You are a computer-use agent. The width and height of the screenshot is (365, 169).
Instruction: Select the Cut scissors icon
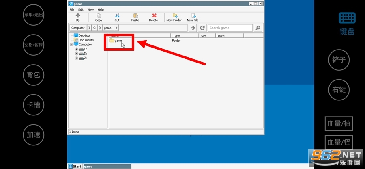pos(117,15)
